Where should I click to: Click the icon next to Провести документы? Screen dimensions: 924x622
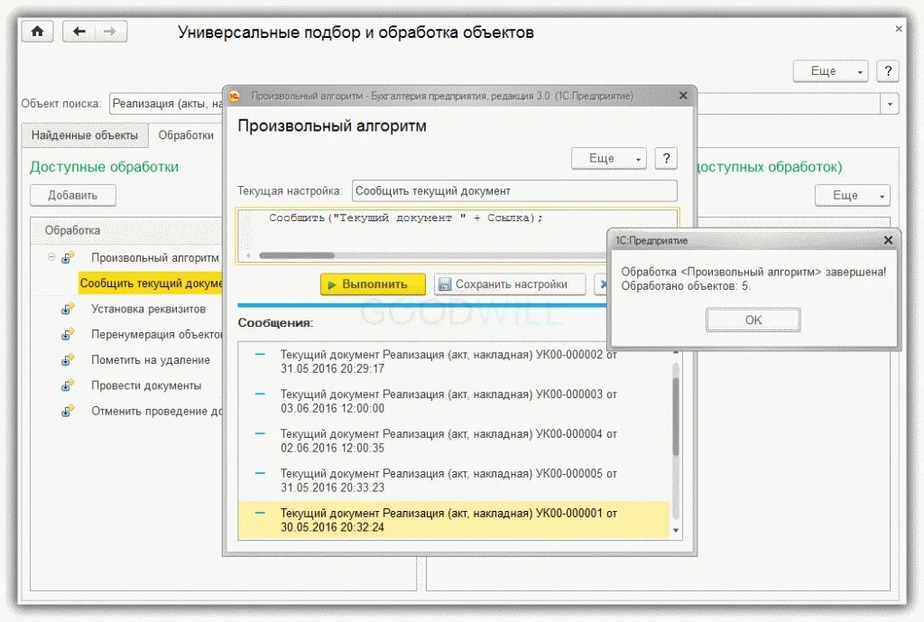(69, 385)
